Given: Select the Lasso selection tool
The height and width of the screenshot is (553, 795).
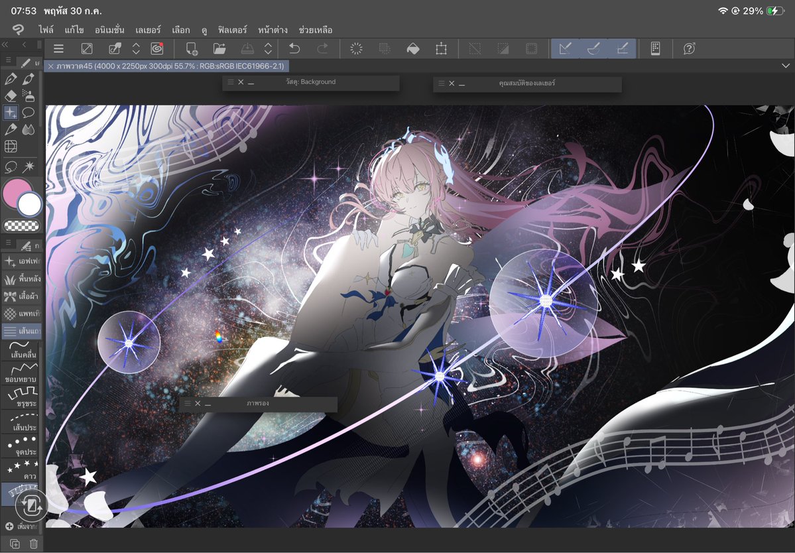Looking at the screenshot, I should coord(11,166).
